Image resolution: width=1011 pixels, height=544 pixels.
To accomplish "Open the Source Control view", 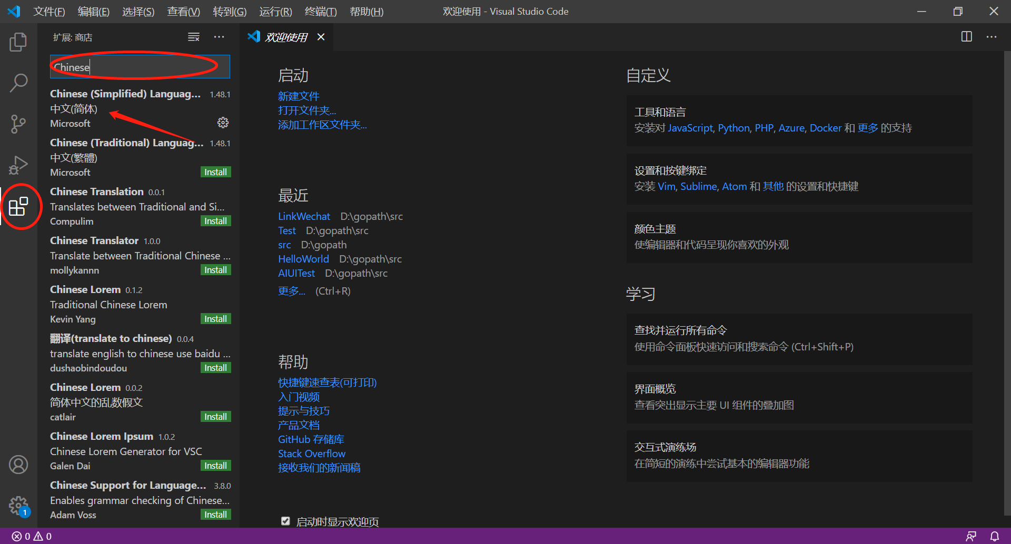I will (x=18, y=124).
